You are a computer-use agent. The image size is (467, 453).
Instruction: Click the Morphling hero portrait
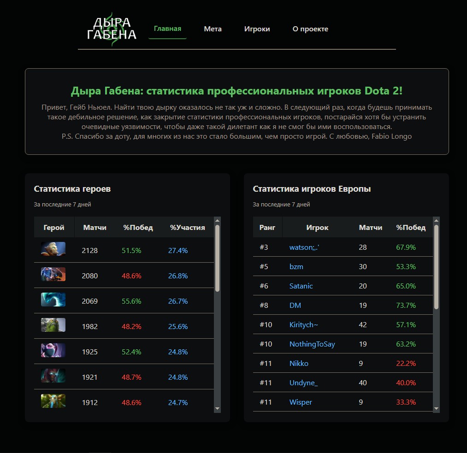pyautogui.click(x=53, y=300)
